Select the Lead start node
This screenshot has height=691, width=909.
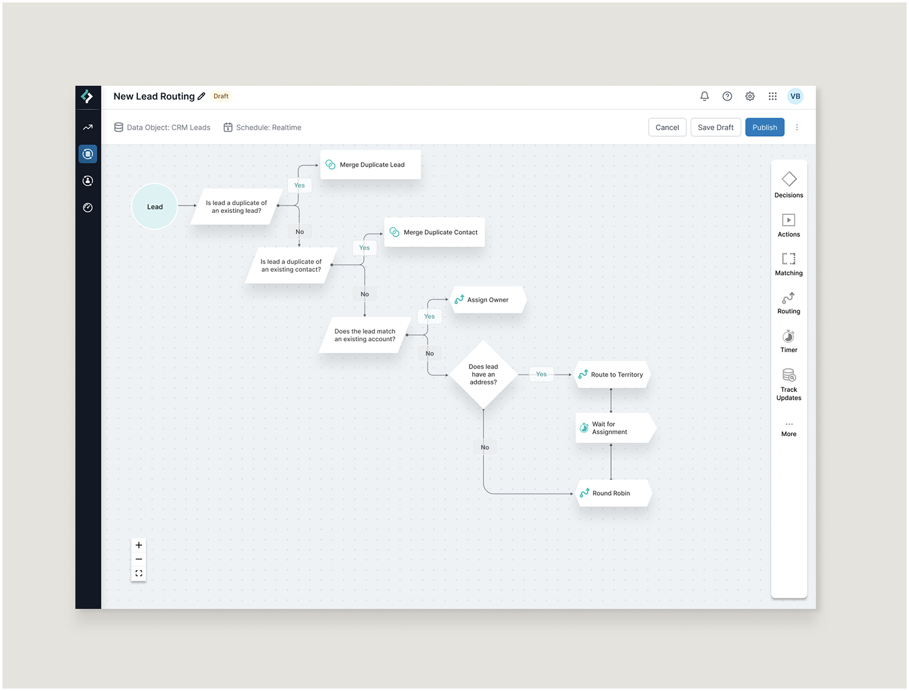coord(155,206)
